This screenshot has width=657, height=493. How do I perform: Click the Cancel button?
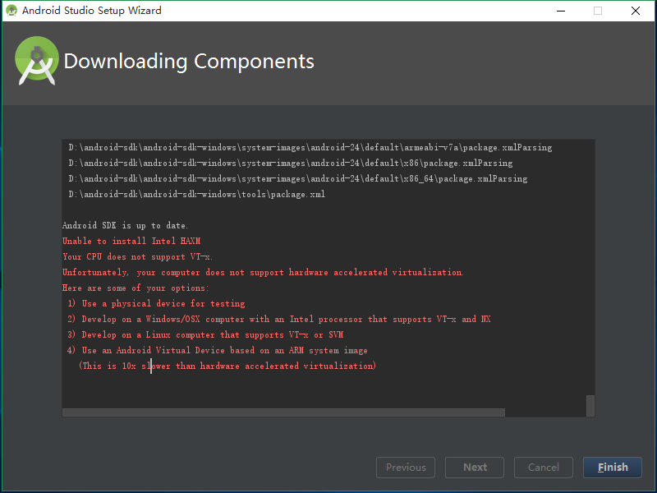(x=544, y=467)
